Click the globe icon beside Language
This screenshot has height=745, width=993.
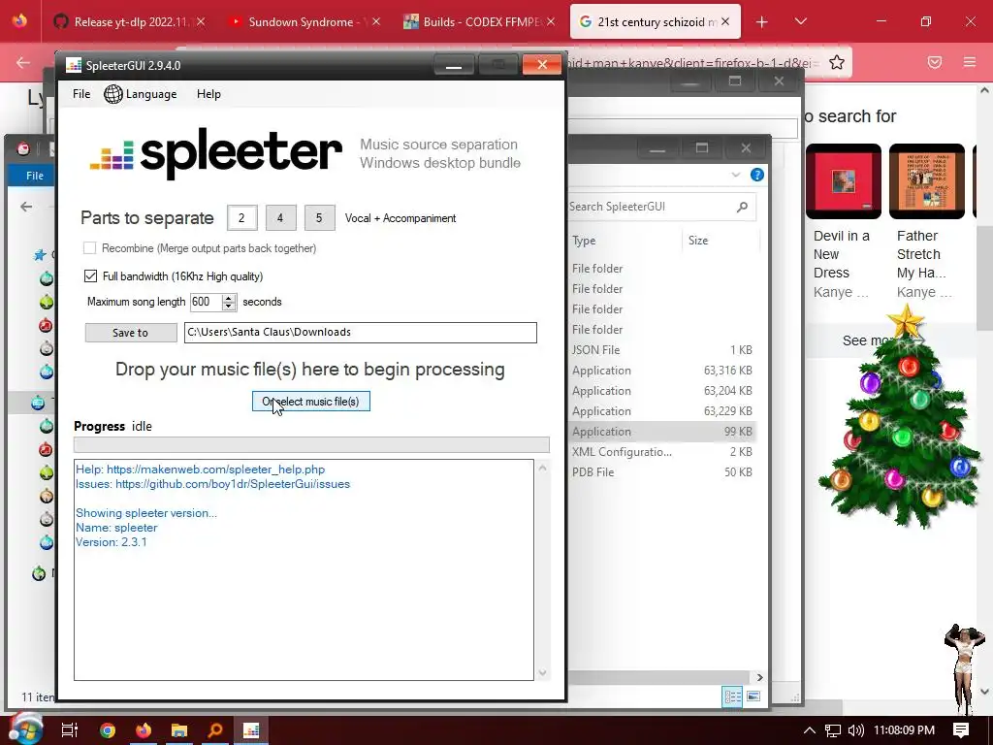pos(112,94)
